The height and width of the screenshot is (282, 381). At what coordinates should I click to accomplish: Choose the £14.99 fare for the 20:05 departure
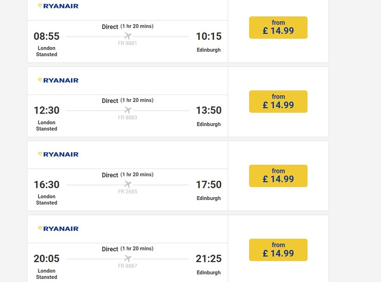point(278,250)
